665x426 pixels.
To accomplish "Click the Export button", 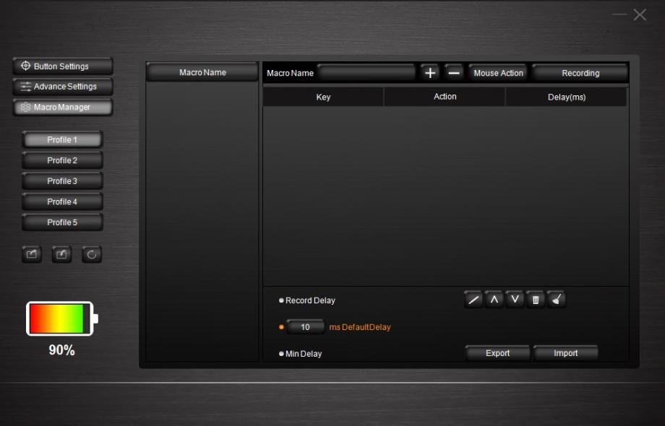I will (497, 353).
